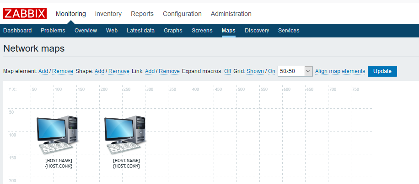Add a new link between elements
The height and width of the screenshot is (184, 419).
[150, 71]
